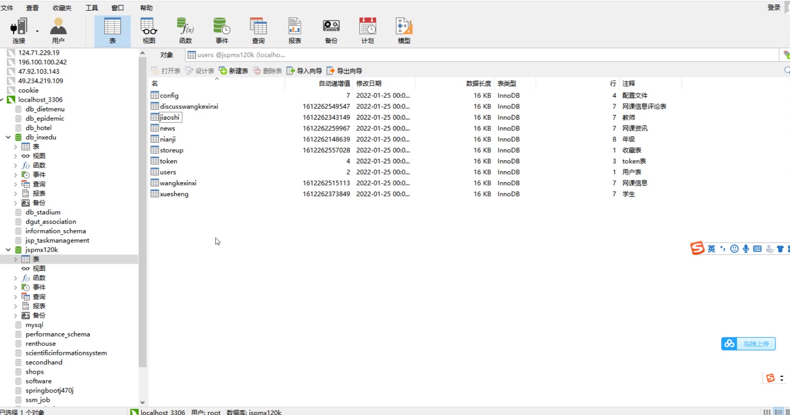Click Delete Table button
This screenshot has height=415, width=790.
pos(267,71)
